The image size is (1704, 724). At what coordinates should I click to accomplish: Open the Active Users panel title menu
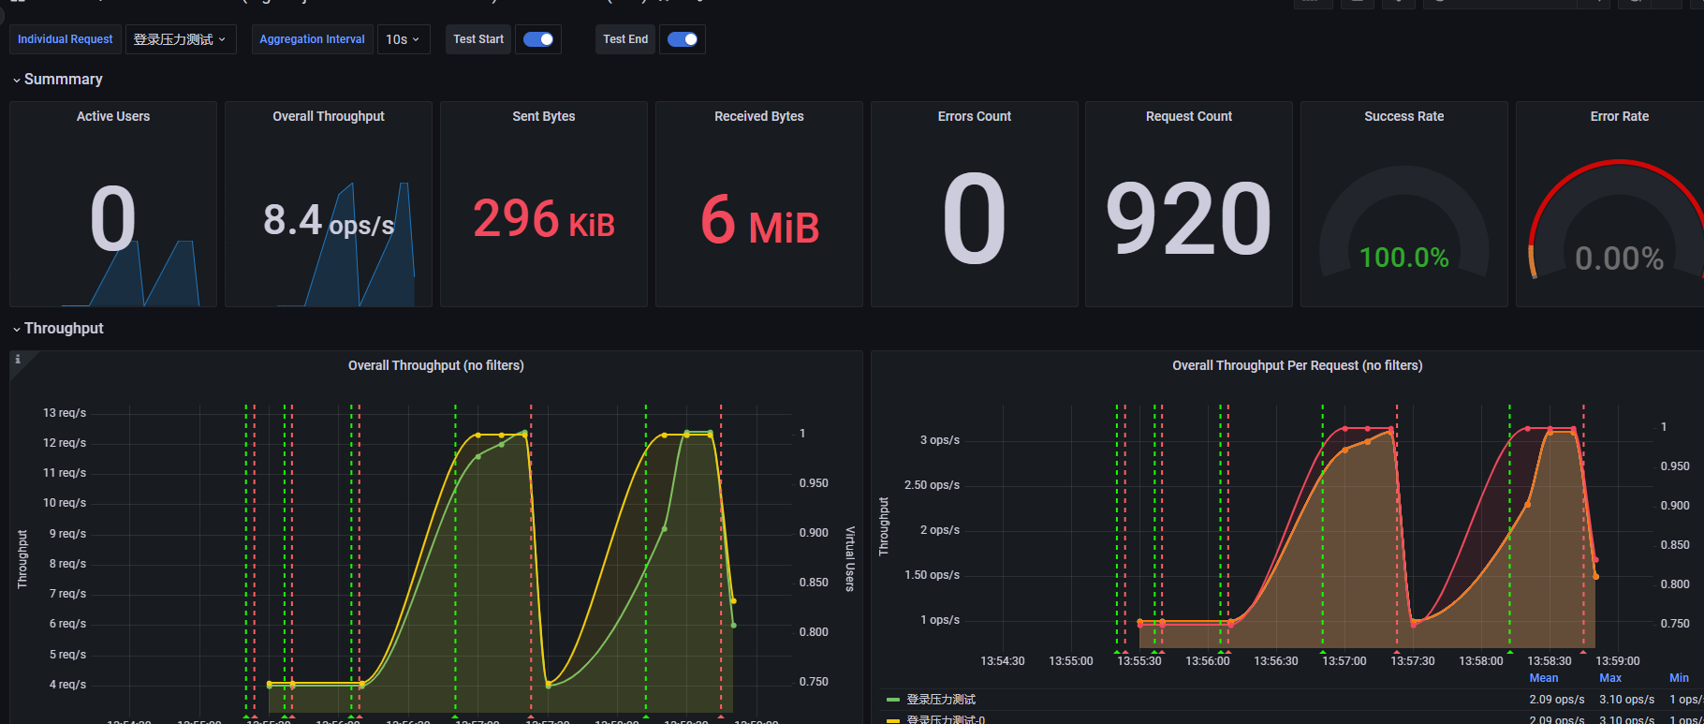tap(113, 116)
